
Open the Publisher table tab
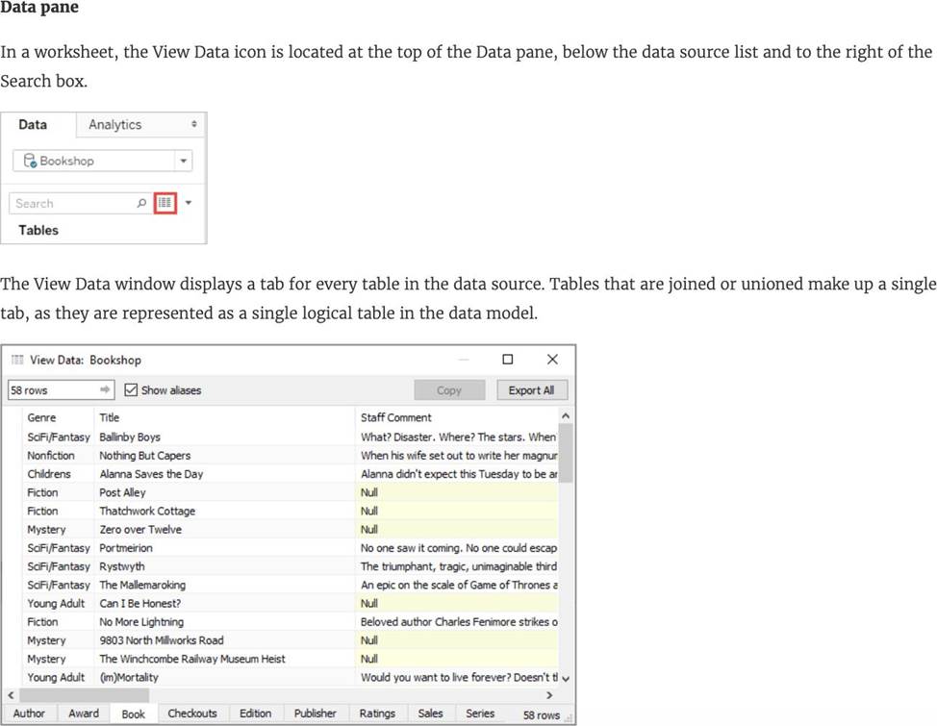(315, 713)
